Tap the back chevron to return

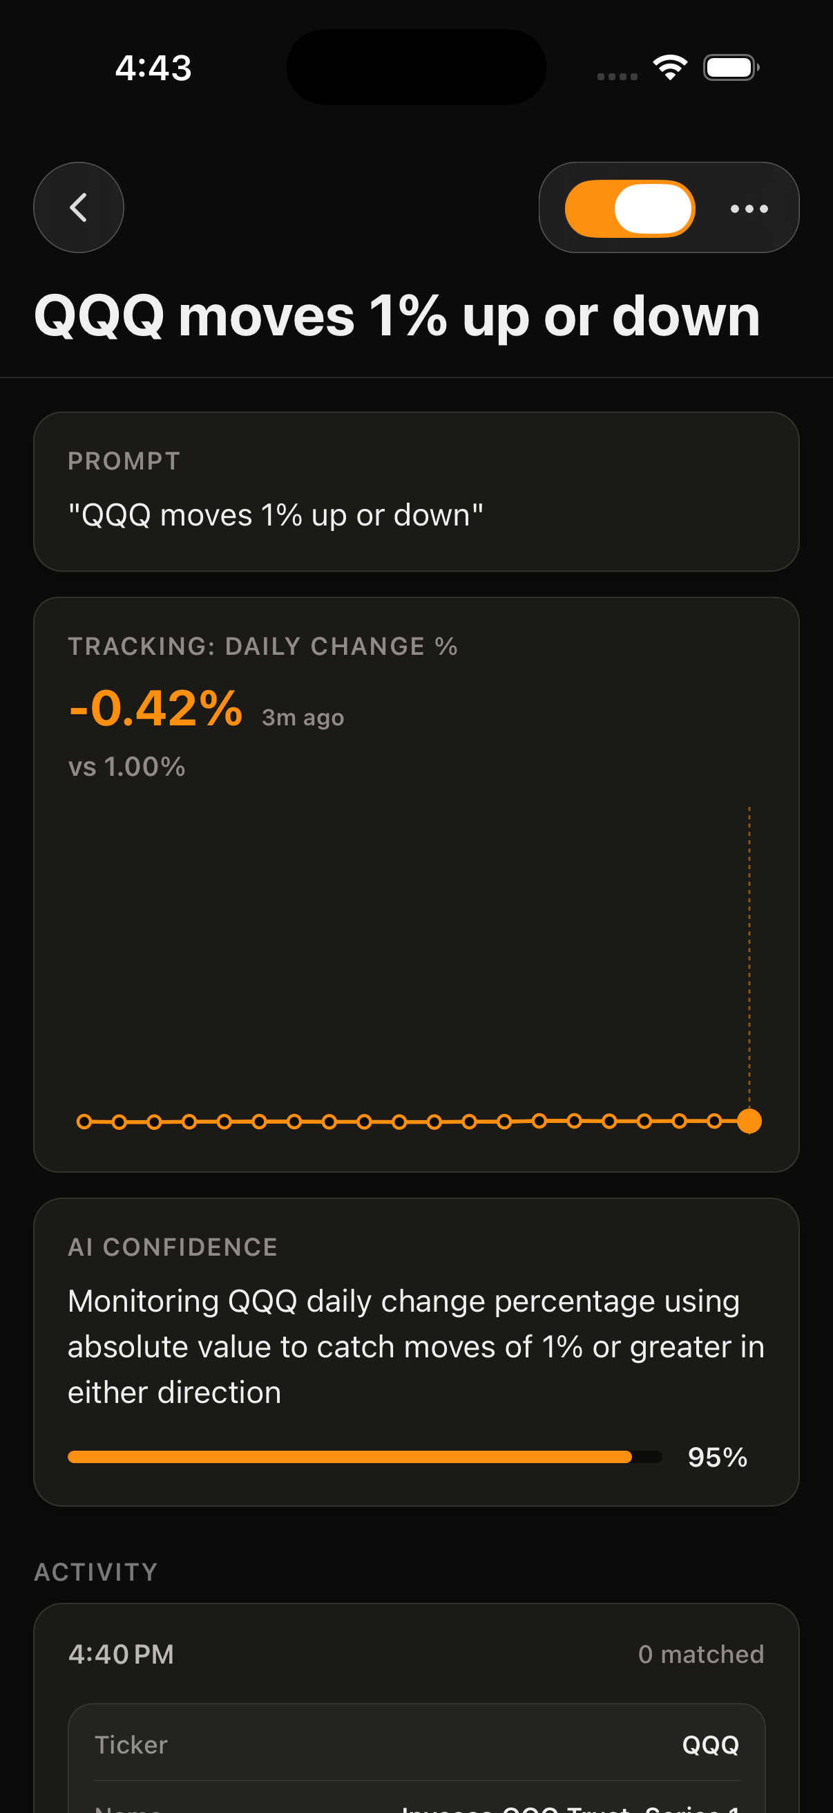pyautogui.click(x=78, y=207)
